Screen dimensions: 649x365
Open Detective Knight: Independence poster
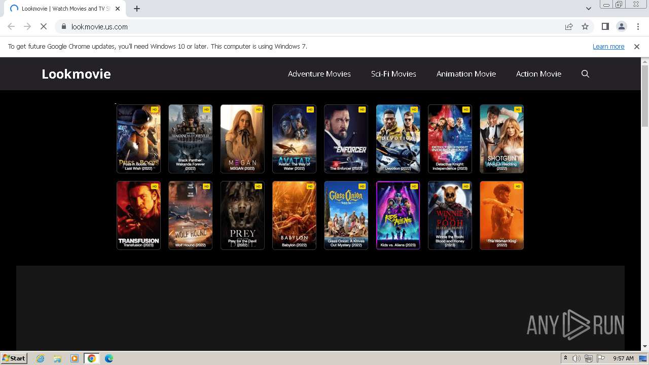pyautogui.click(x=450, y=139)
